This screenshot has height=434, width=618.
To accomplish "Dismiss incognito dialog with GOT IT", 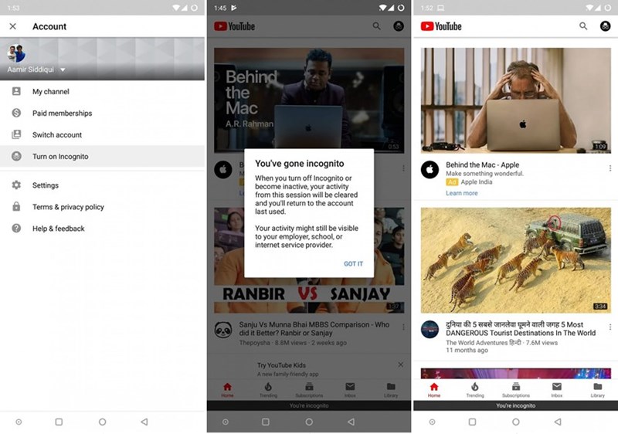I will point(353,264).
